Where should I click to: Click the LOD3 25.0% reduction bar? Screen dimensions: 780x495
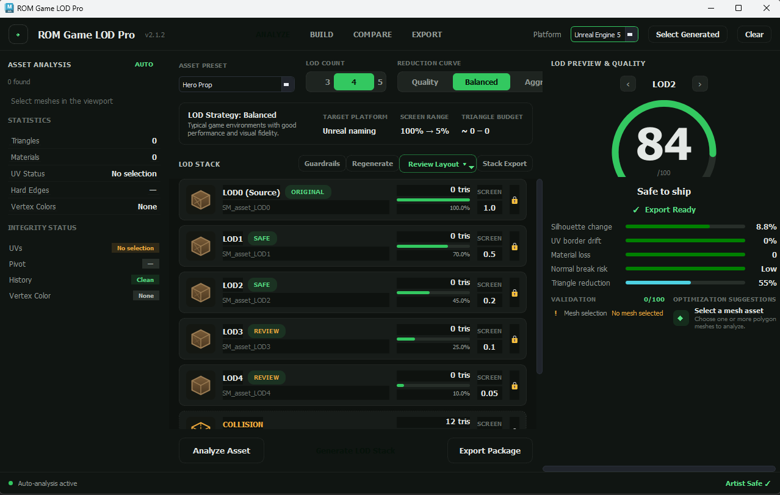pyautogui.click(x=433, y=339)
